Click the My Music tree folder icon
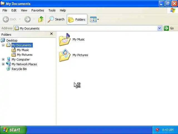Viewport: 178px width, 134px height. click(x=14, y=50)
